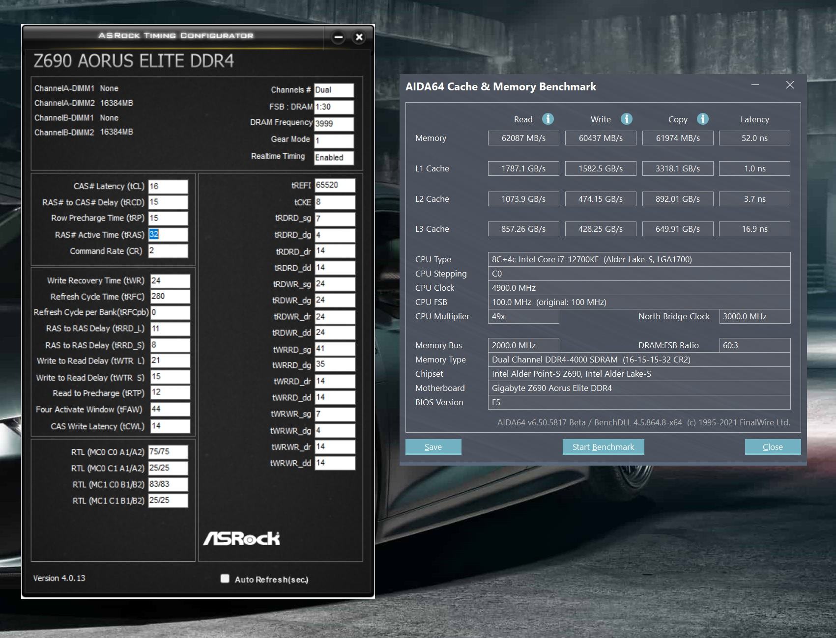Select the Write Recovery Time (tWR) field
This screenshot has height=638, width=836.
click(x=170, y=281)
